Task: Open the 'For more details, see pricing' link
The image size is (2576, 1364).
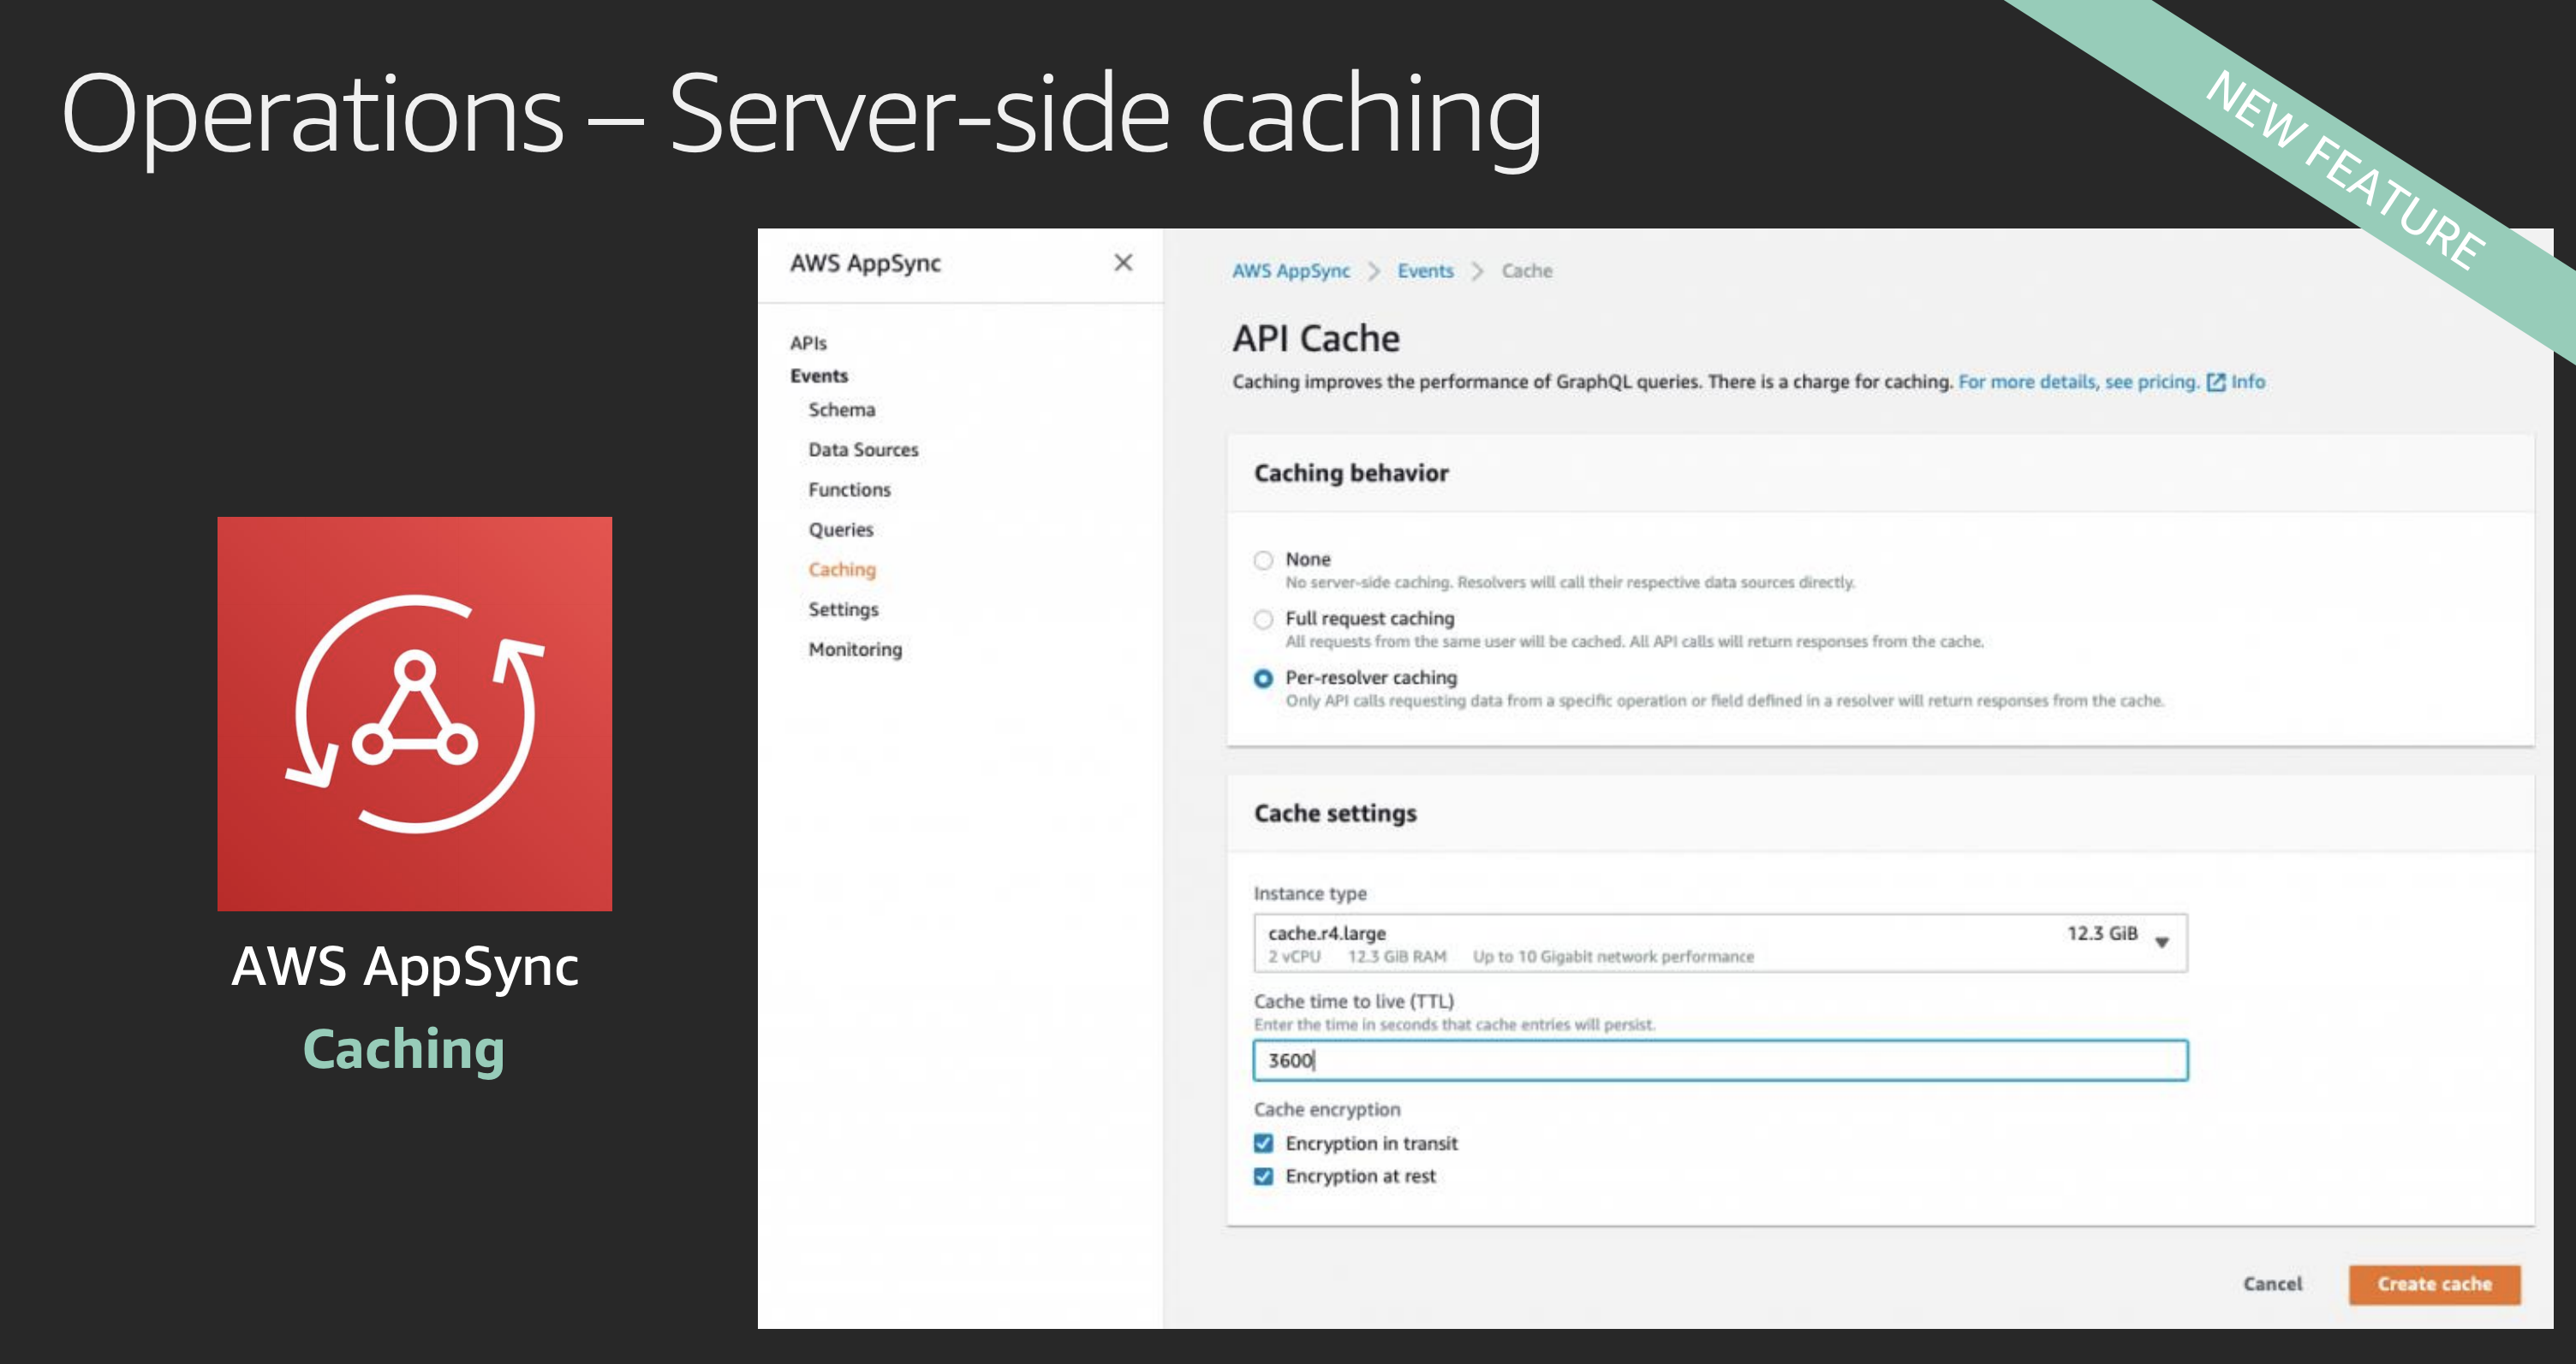Action: click(x=2079, y=382)
